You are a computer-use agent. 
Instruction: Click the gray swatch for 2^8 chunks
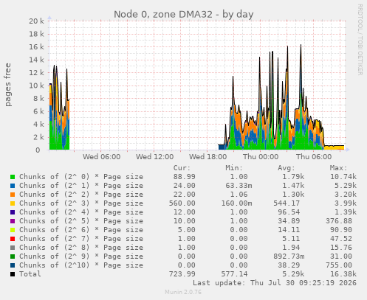13,248
